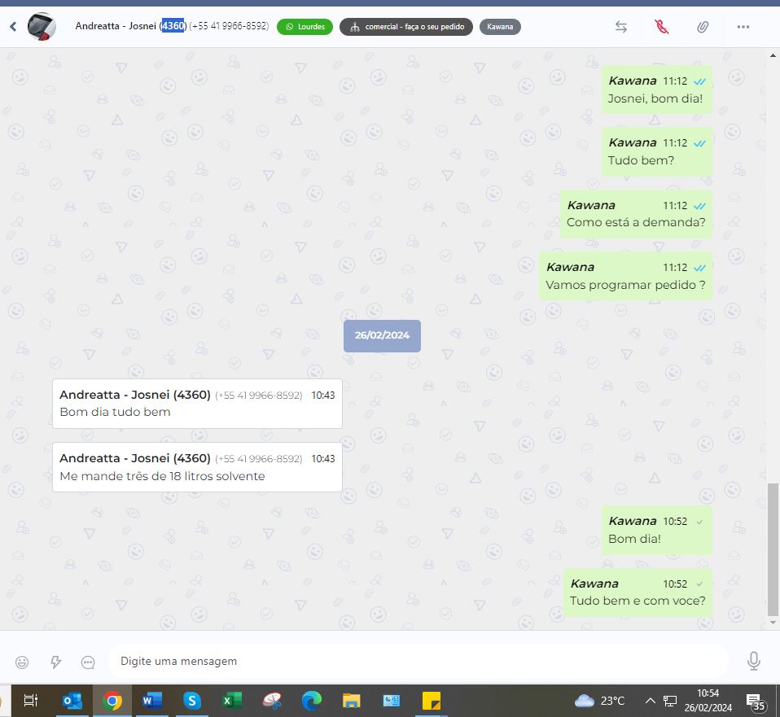Open Skype from the taskbar
780x717 pixels.
pyautogui.click(x=192, y=701)
